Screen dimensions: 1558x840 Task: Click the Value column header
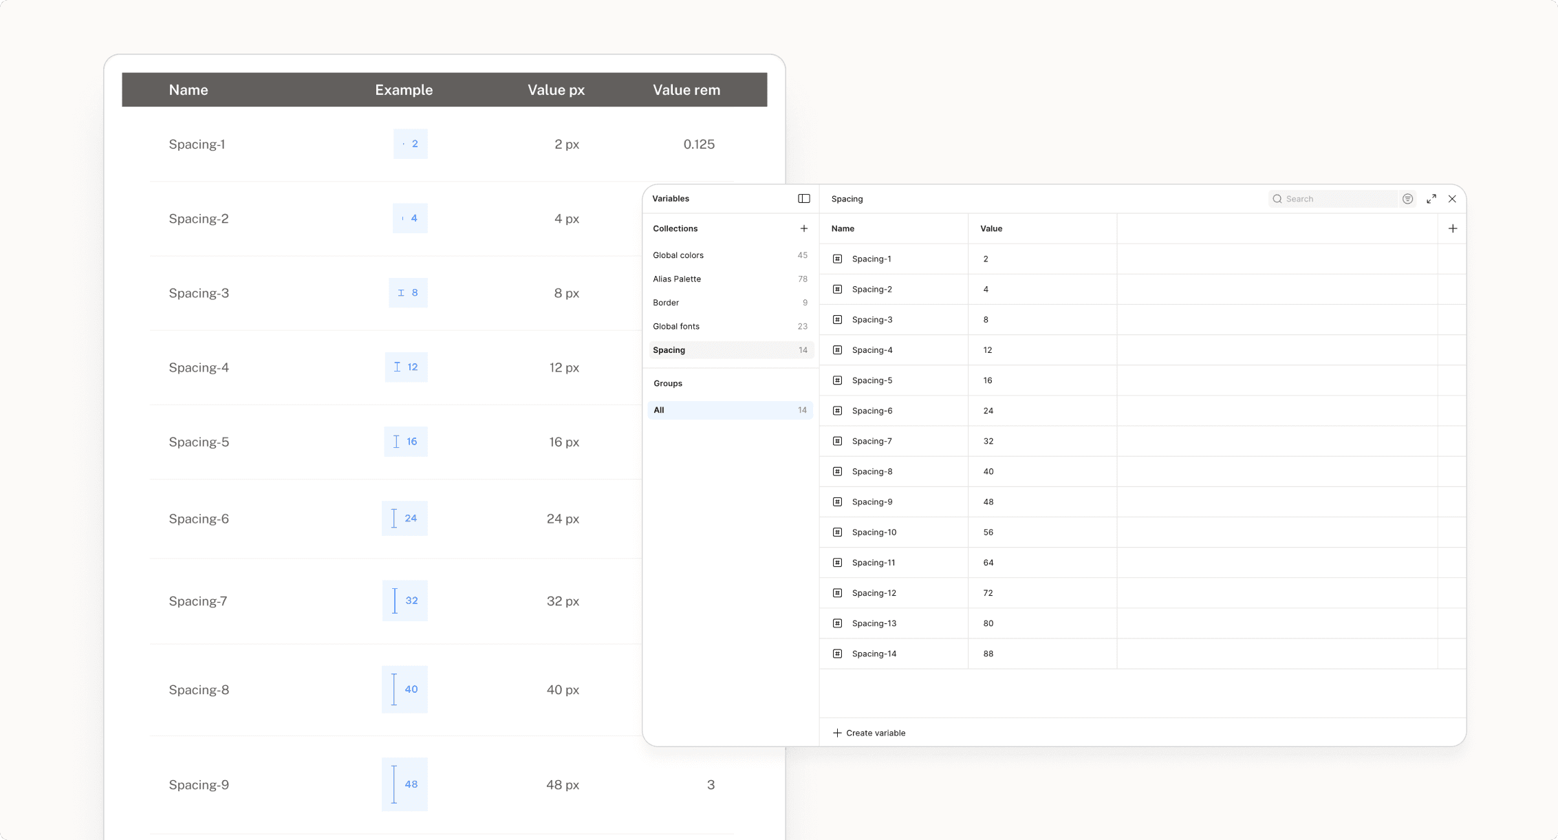991,228
